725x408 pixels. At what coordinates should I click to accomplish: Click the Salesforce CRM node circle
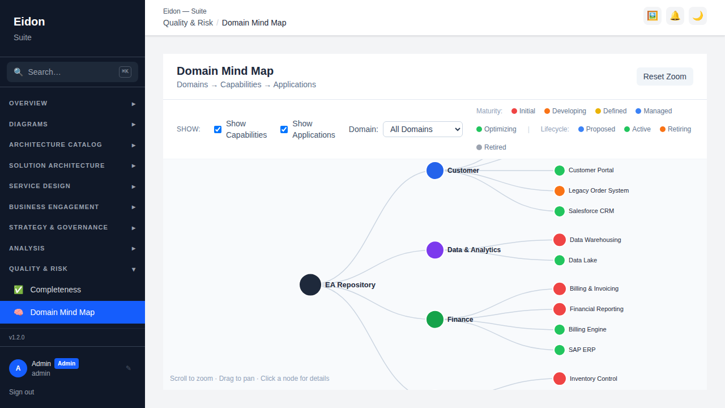click(x=560, y=211)
